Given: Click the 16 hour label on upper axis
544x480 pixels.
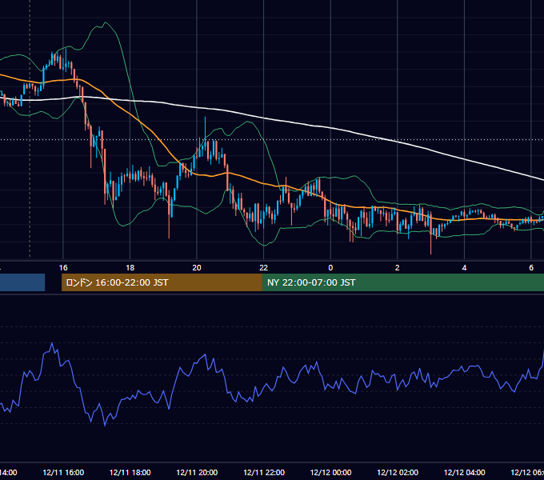Looking at the screenshot, I should [63, 267].
